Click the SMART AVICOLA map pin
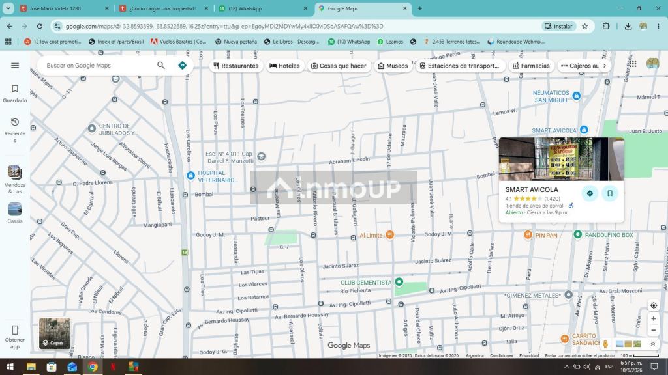The height and width of the screenshot is (375, 668). click(584, 130)
